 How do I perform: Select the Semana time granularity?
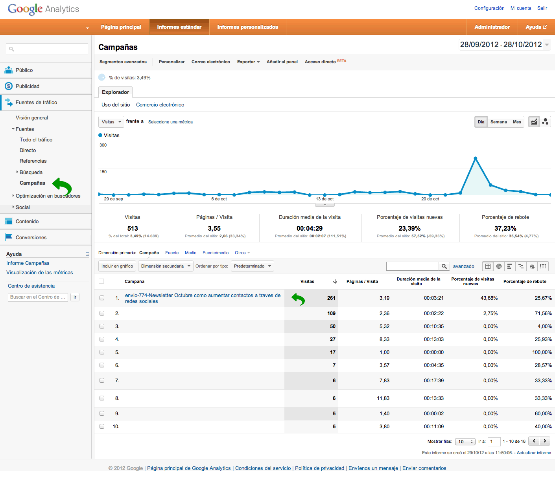pos(499,122)
